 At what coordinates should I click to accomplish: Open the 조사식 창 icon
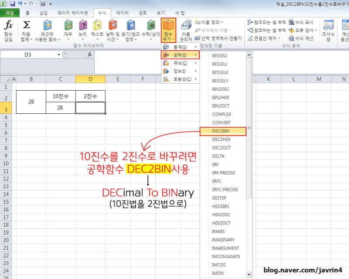[x=328, y=25]
